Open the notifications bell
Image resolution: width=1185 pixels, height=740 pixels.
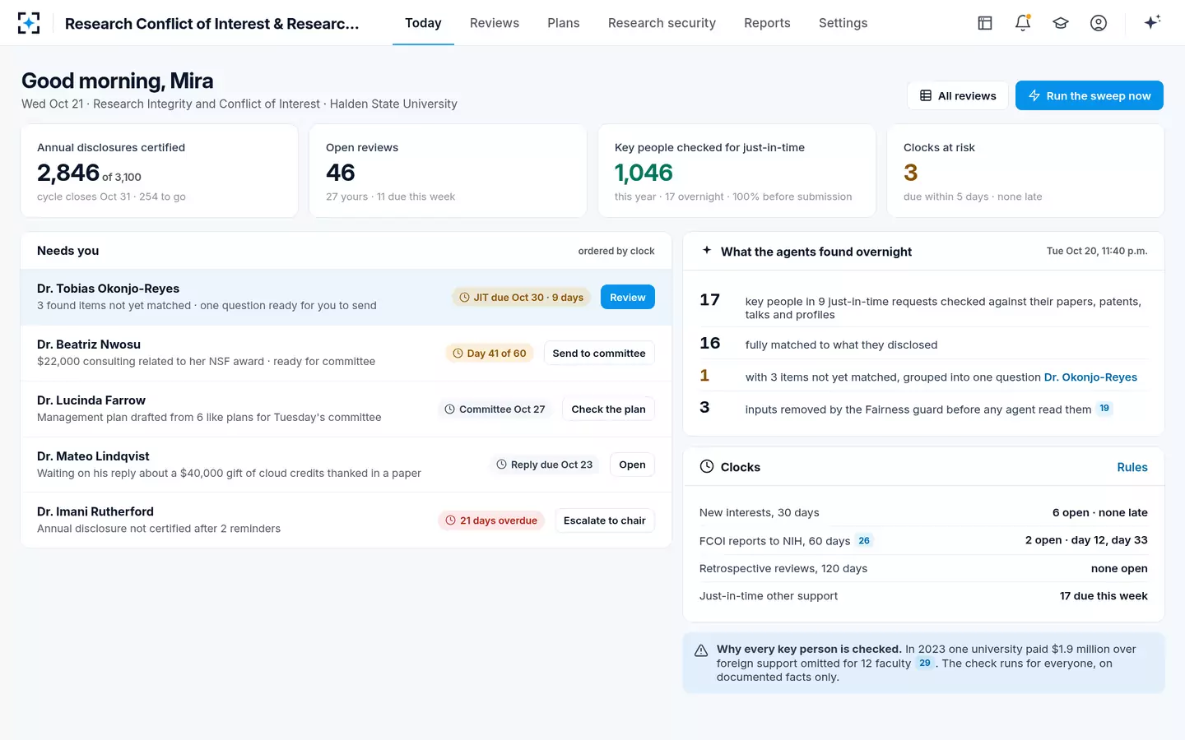pyautogui.click(x=1023, y=23)
